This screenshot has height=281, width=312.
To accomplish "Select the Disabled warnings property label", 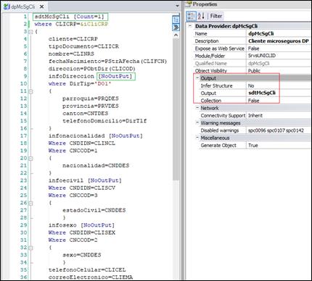I will tap(220, 130).
